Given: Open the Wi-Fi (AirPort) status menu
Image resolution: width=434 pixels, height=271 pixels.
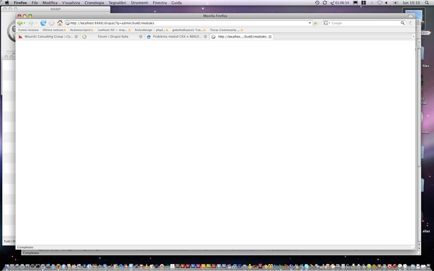Looking at the screenshot, I should (379, 3).
